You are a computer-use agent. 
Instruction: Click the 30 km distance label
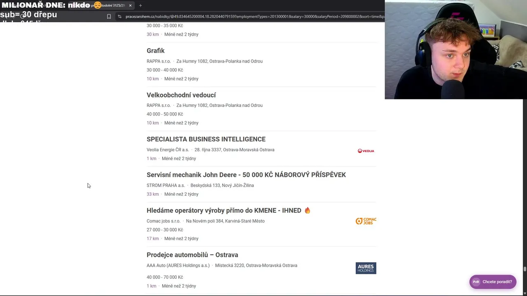(x=152, y=35)
